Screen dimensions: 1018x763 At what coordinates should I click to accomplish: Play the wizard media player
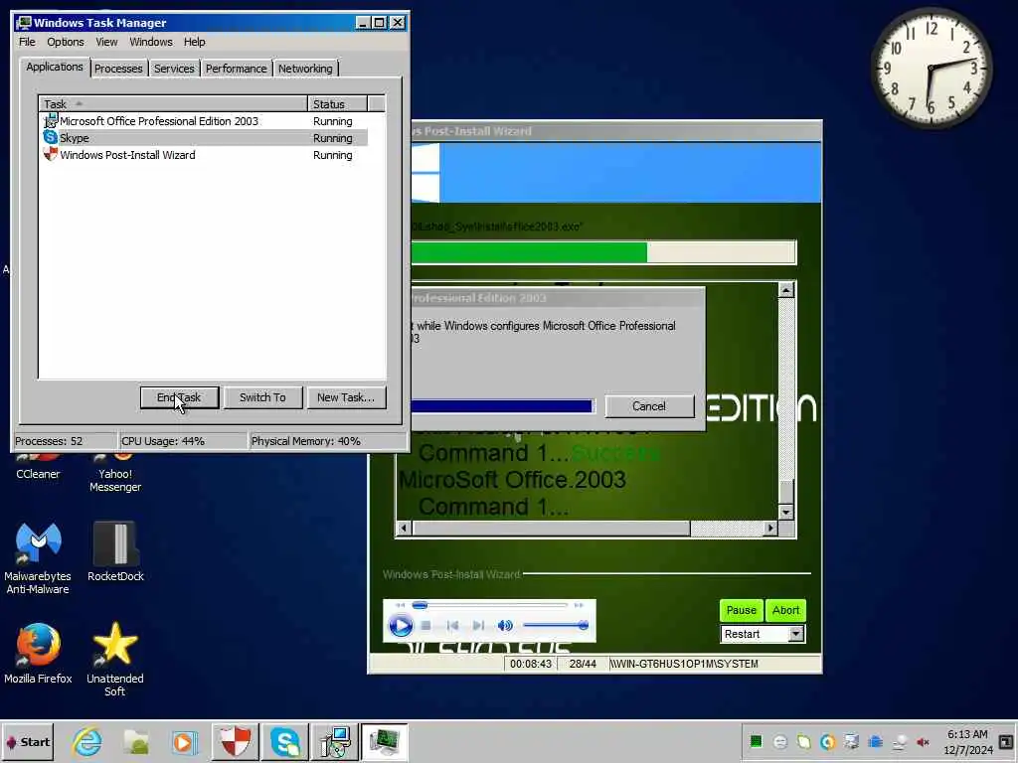coord(400,626)
